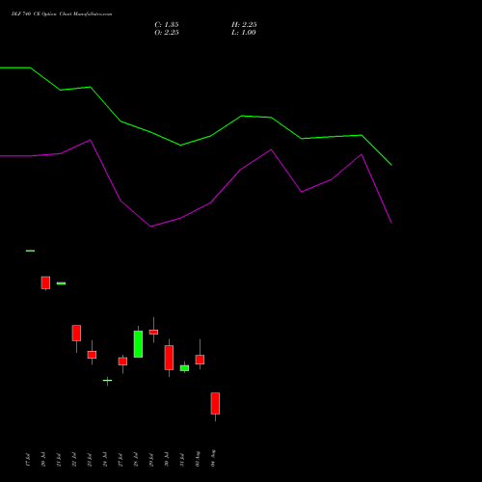The width and height of the screenshot is (482, 482).
Task: Click the red candle on 03 Aug
Action: click(200, 360)
